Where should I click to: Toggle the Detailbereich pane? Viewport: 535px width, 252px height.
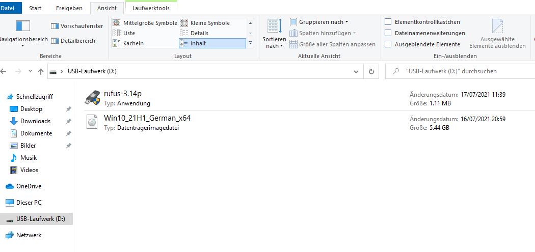tap(73, 41)
